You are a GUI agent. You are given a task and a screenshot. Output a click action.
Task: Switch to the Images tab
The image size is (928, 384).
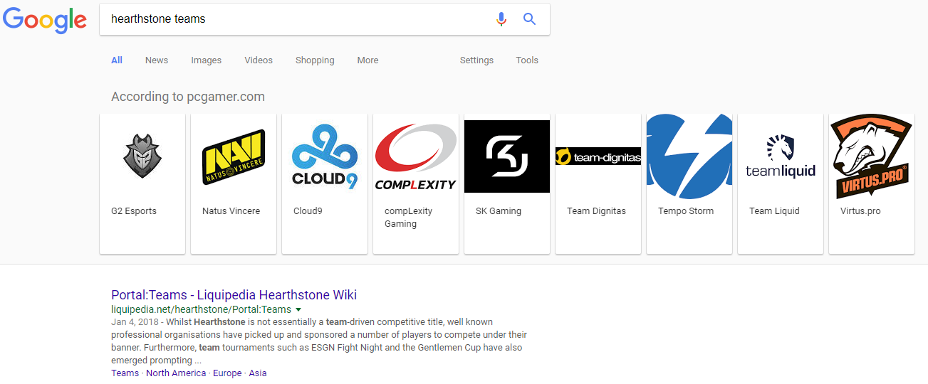click(206, 60)
